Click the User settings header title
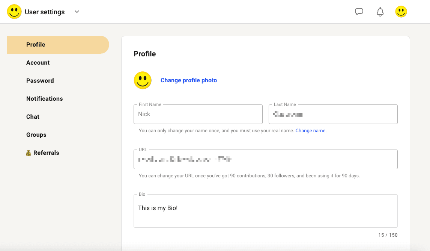This screenshot has width=430, height=251. point(45,12)
